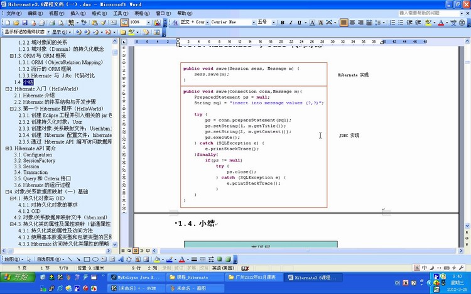471x294 pixels.
Task: Jump to 3.2. SessionFactory heading
Action: pos(35,161)
